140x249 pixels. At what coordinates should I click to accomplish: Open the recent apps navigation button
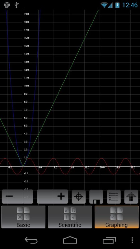click(109, 240)
